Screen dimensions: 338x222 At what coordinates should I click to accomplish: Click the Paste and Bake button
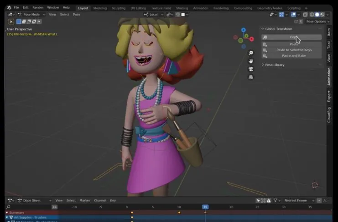(x=294, y=56)
